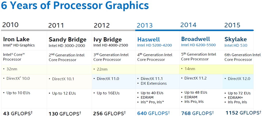Click the DirectX 12.0 entry
This screenshot has height=116, width=262.
coord(239,79)
